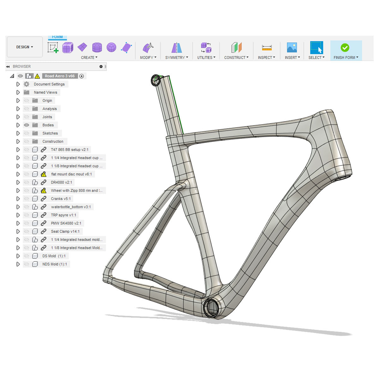Show the DR4080 v2:1 component

coord(27,182)
